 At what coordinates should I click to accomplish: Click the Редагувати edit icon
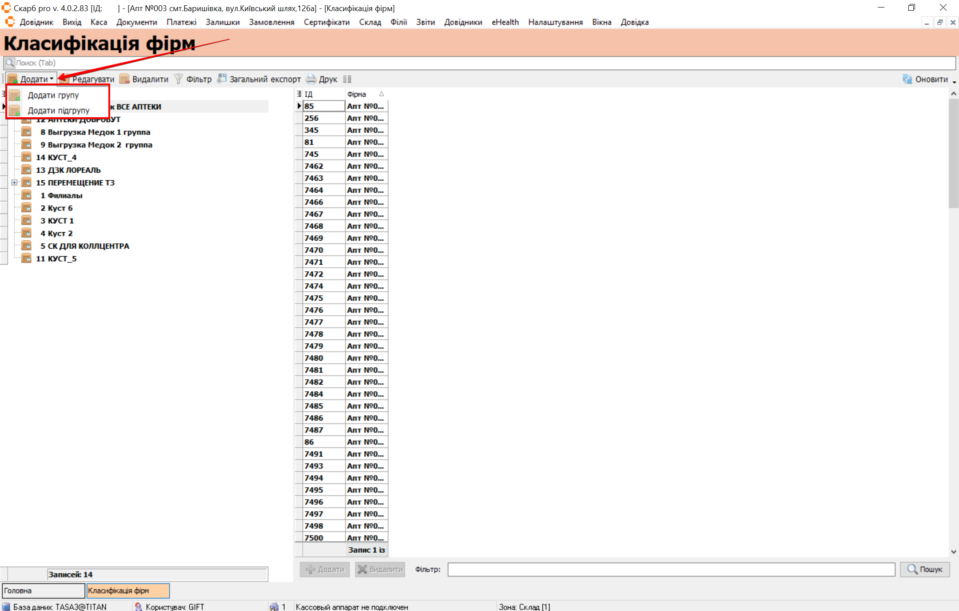65,79
